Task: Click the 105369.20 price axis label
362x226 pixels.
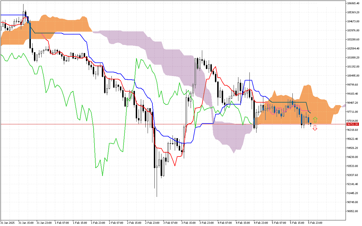Action: [x=354, y=12]
